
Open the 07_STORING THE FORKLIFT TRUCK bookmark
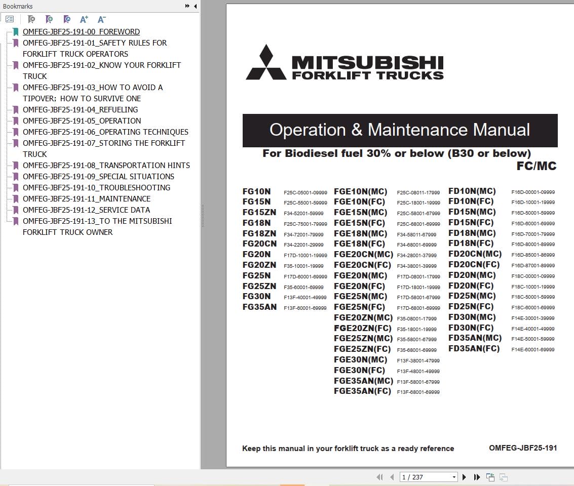point(103,148)
